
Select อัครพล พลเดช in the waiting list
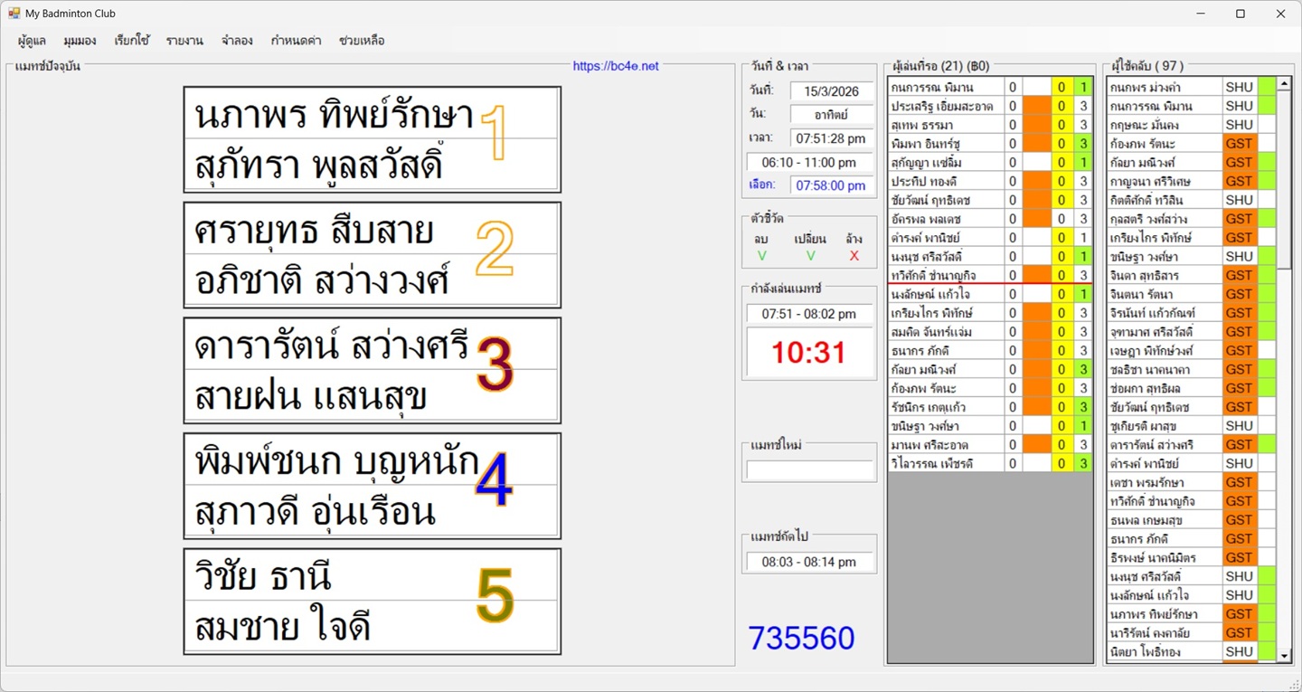click(x=946, y=219)
